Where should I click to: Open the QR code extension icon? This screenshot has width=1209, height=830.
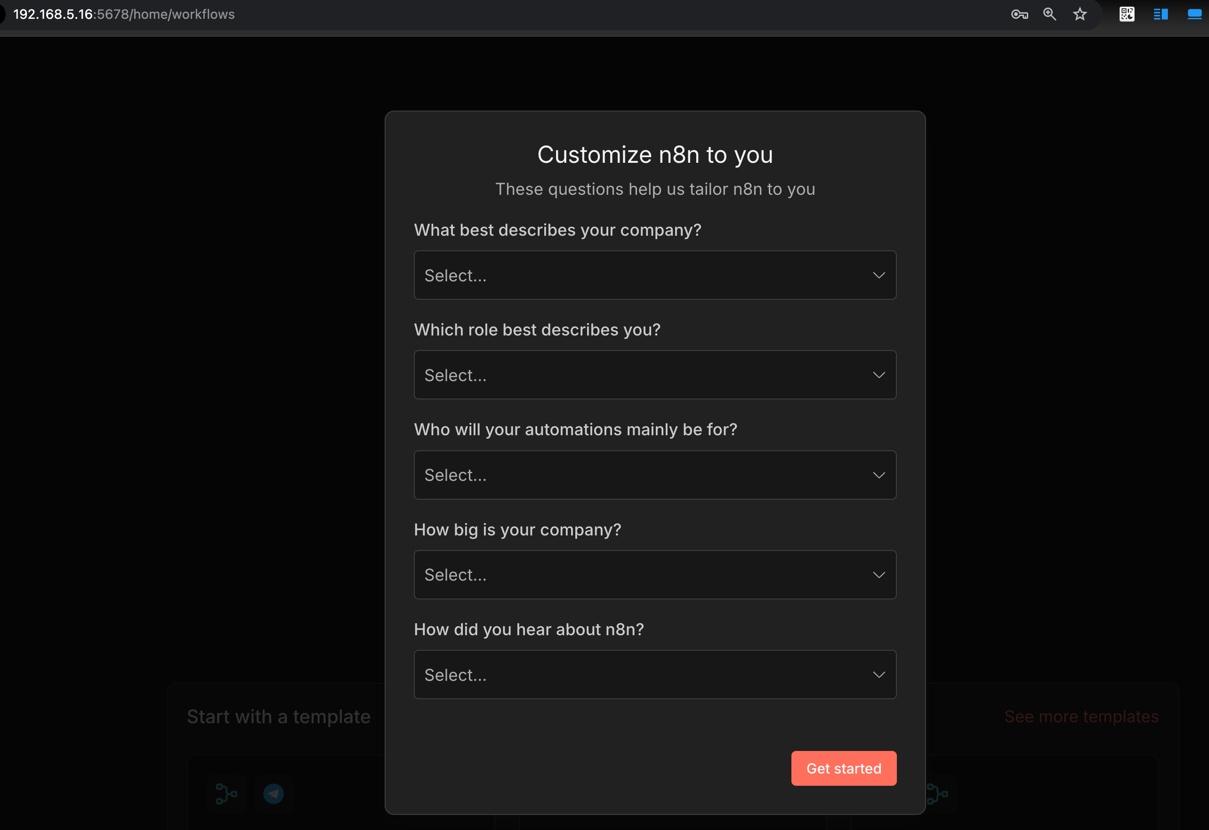pyautogui.click(x=1126, y=15)
